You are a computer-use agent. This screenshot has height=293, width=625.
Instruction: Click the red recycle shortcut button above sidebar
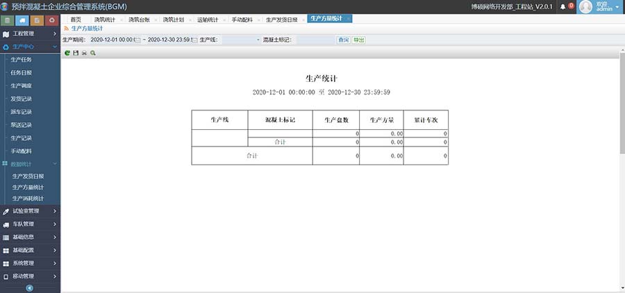51,19
